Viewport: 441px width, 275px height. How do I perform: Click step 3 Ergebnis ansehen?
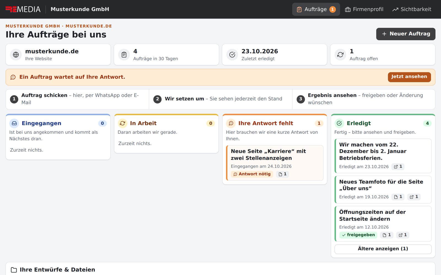(x=364, y=99)
